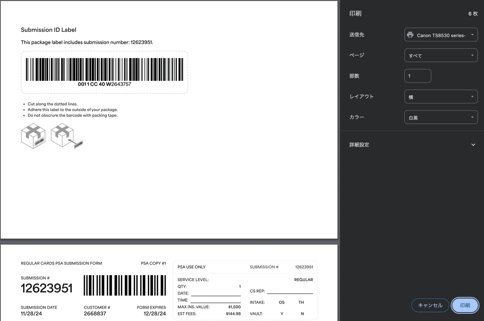Click the submission form barcode on page two
This screenshot has height=321, width=484.
tap(125, 285)
